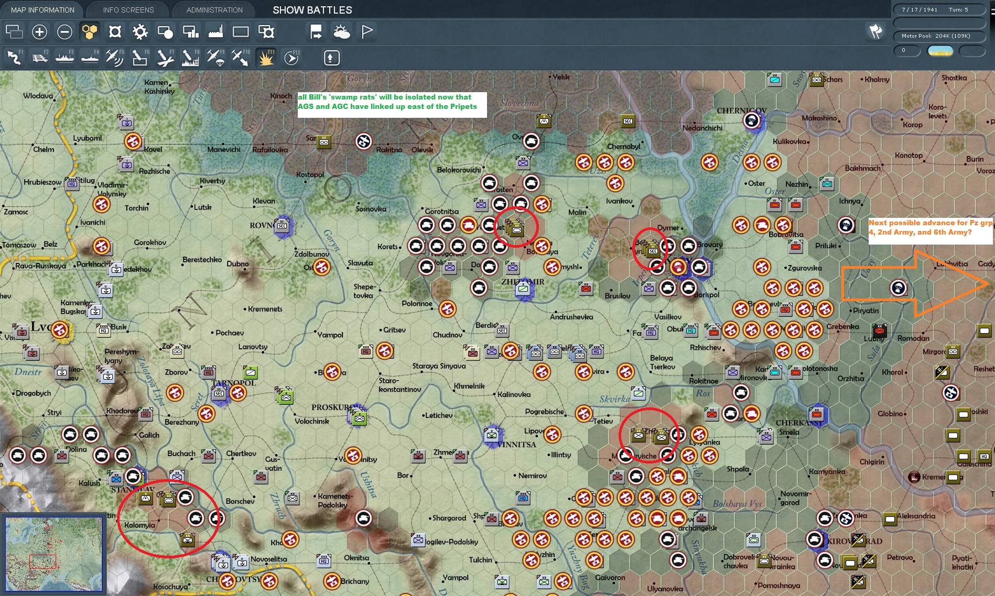The image size is (995, 596).
Task: Click the empty status bar under the date
Action: 939,23
